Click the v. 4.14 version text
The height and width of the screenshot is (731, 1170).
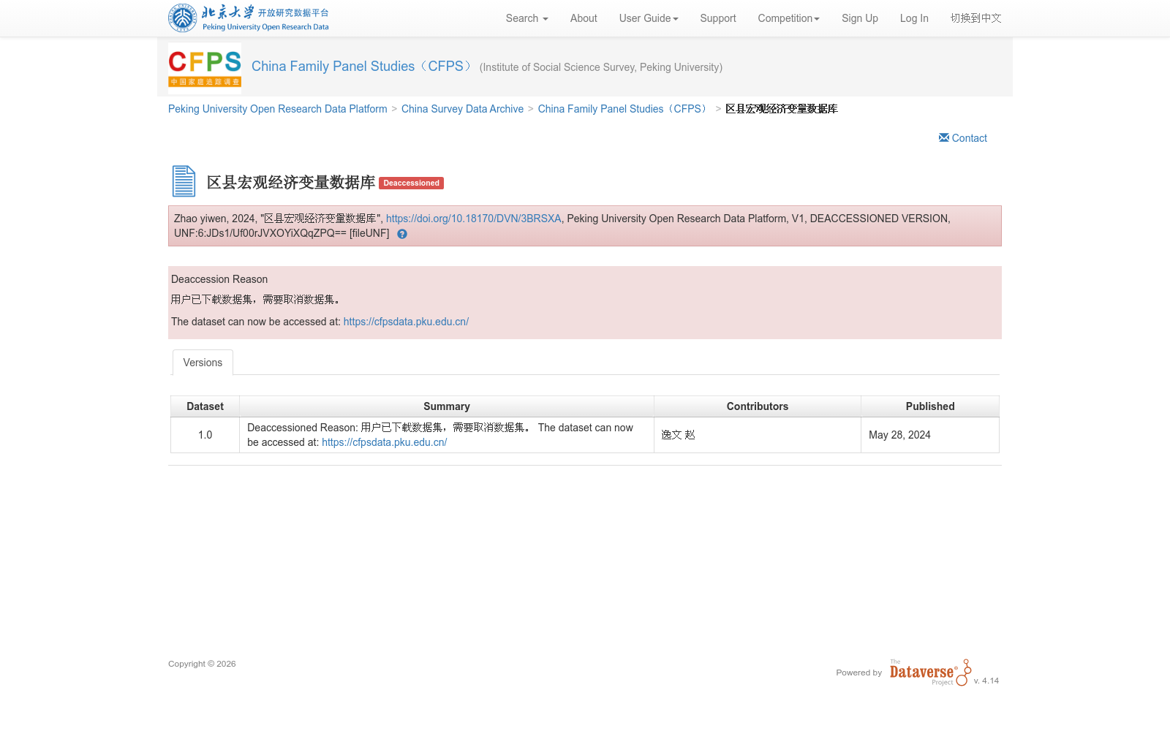coord(986,681)
